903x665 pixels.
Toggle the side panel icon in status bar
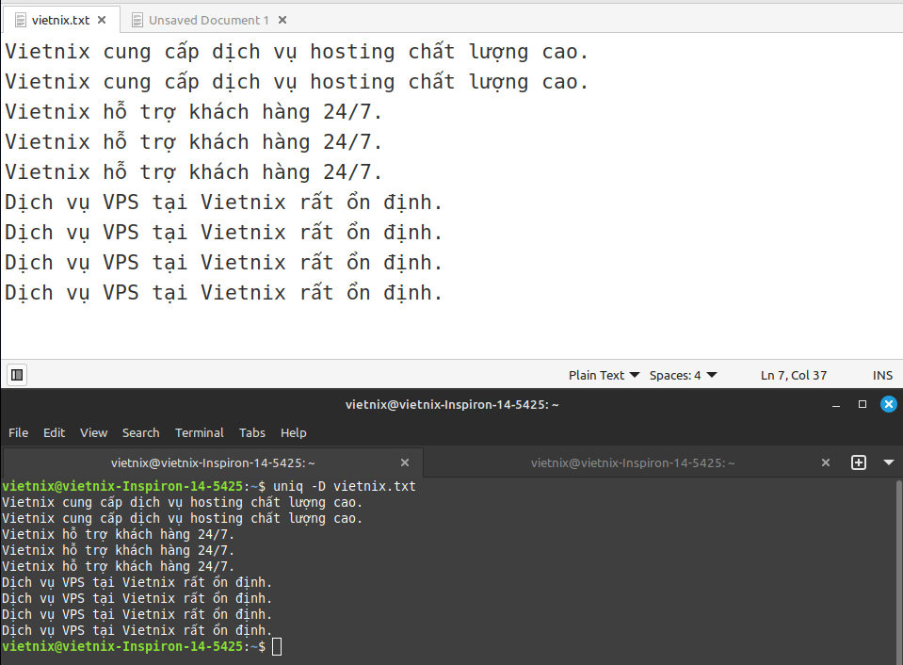pyautogui.click(x=17, y=375)
